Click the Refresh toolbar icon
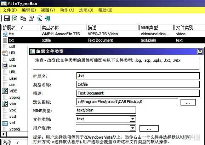Viewport: 205px width, 145px height. tap(15, 18)
